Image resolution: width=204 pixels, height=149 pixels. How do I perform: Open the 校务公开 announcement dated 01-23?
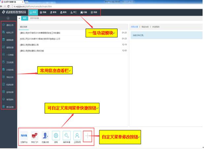click(x=73, y=39)
